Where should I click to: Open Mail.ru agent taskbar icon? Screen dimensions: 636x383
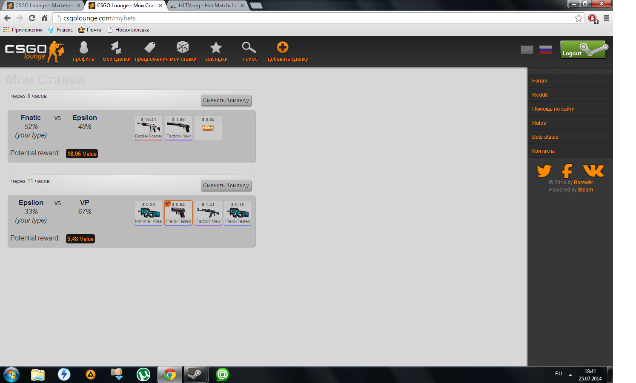pyautogui.click(x=222, y=374)
